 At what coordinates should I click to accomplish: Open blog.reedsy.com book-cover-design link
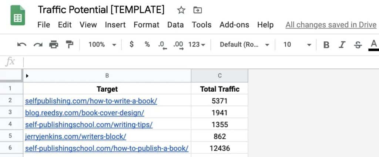tap(85, 113)
